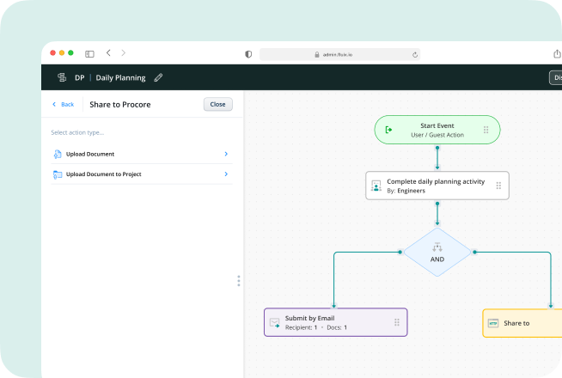The height and width of the screenshot is (378, 562).
Task: Click the Submit by Email envelope icon
Action: [x=275, y=322]
